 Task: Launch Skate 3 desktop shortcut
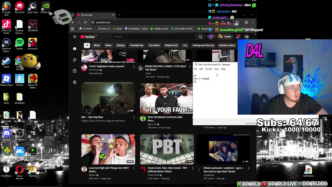(x=32, y=135)
